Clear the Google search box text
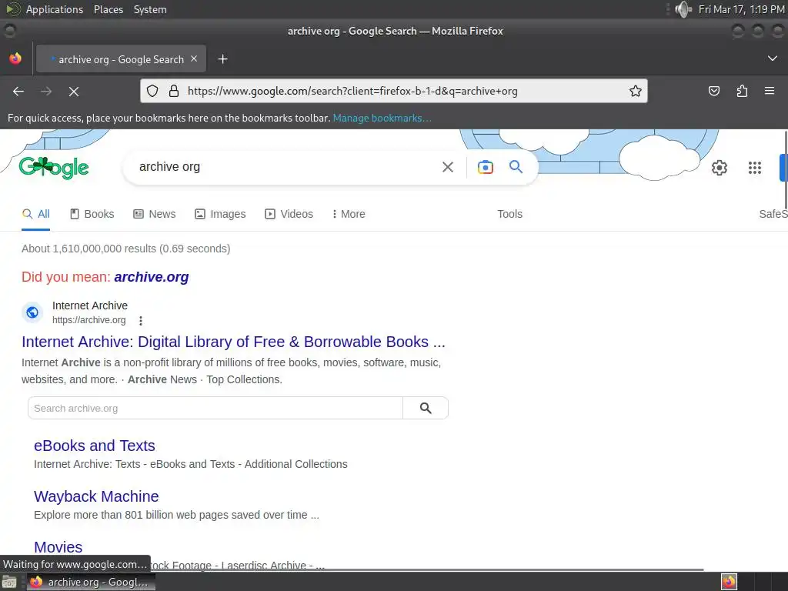This screenshot has width=788, height=591. click(448, 167)
